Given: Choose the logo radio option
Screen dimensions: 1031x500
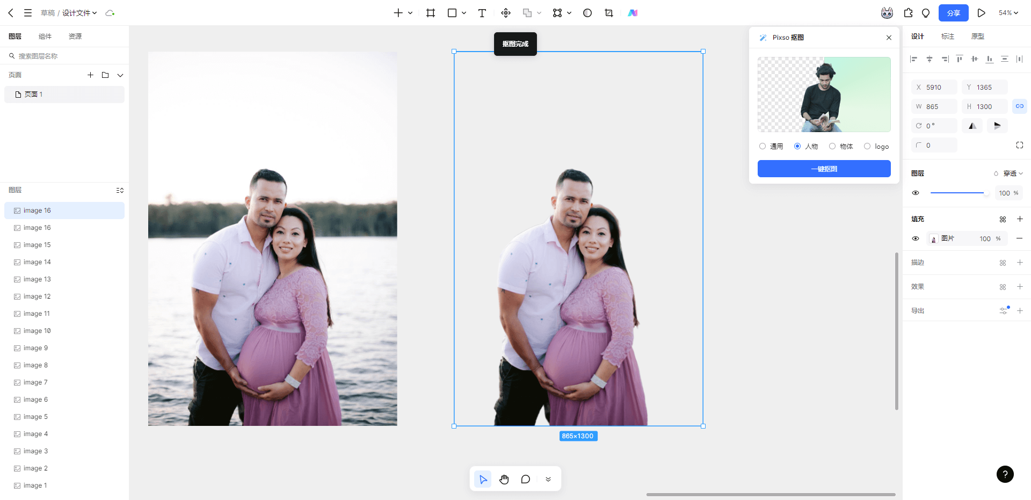Looking at the screenshot, I should [x=867, y=146].
